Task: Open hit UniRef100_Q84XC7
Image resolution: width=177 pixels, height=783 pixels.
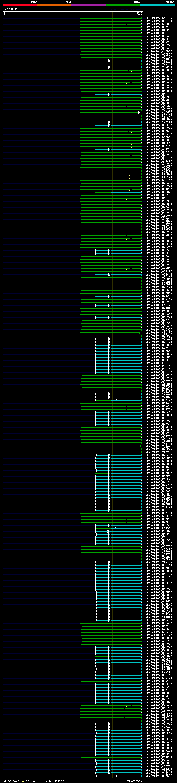Action: (159, 403)
